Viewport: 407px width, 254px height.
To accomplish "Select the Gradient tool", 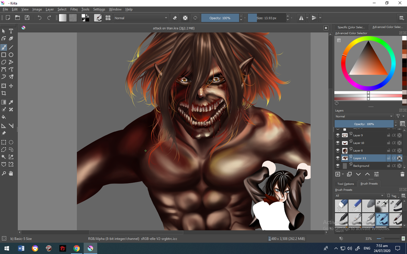I will (4, 102).
